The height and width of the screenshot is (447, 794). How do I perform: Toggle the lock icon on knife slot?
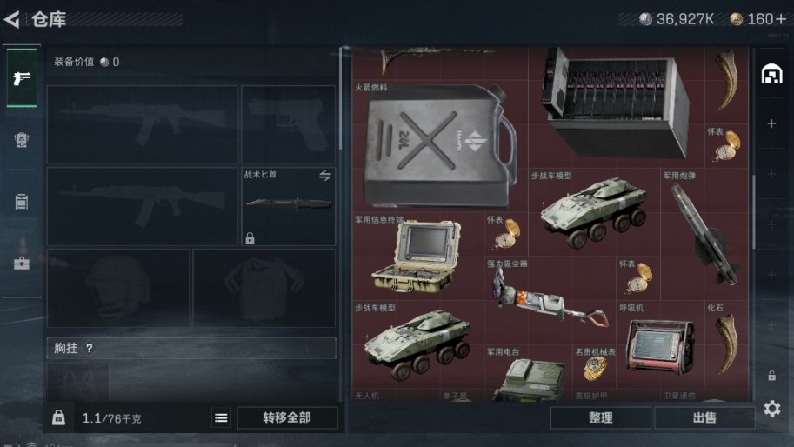point(250,238)
